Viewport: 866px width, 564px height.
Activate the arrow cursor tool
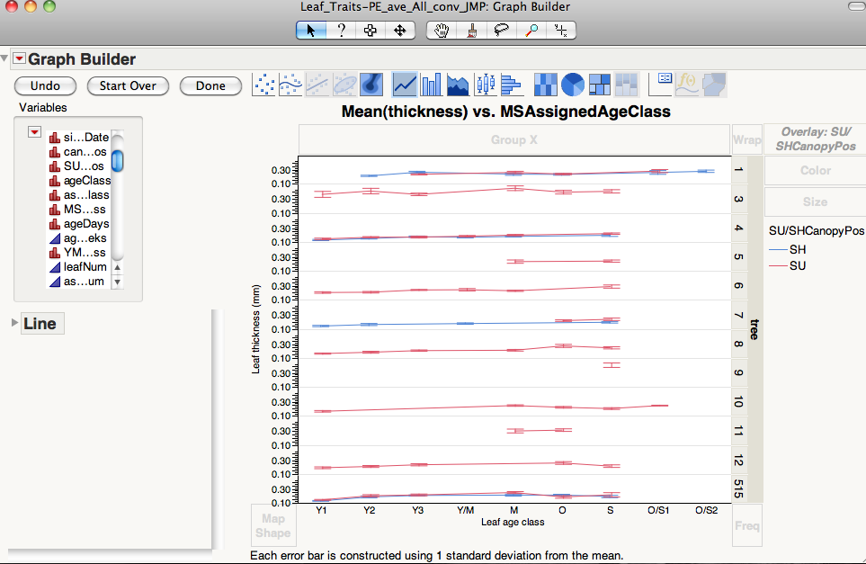coord(311,30)
